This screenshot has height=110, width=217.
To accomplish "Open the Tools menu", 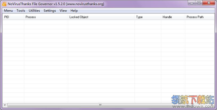I will tap(21, 11).
